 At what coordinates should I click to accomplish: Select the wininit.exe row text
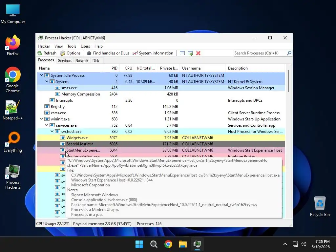point(60,119)
